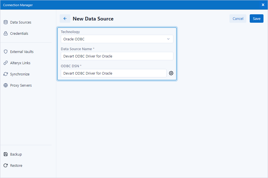Cancel creating the data source
Screen dimensions: 268x178
click(x=238, y=19)
